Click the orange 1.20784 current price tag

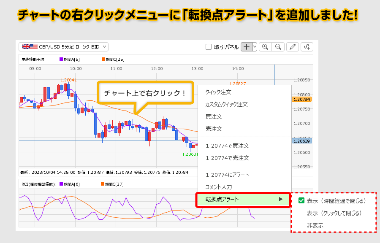(x=302, y=99)
